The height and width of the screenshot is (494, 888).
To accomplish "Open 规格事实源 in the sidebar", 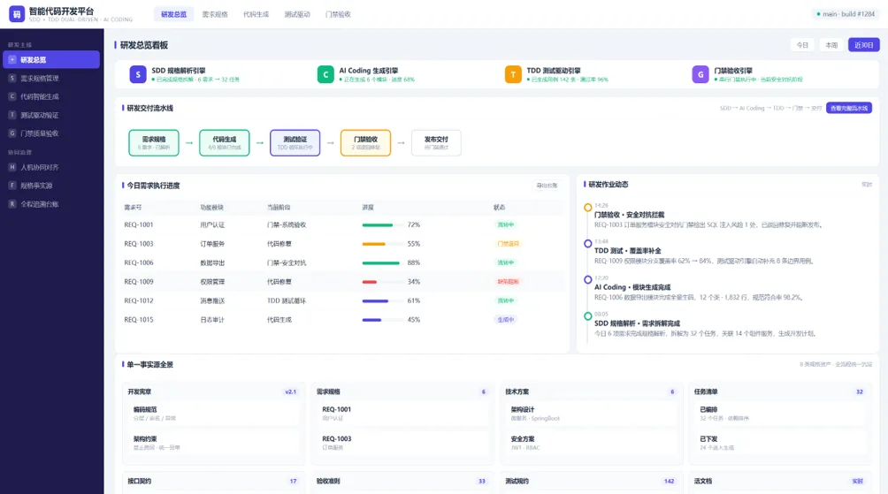I will click(51, 185).
